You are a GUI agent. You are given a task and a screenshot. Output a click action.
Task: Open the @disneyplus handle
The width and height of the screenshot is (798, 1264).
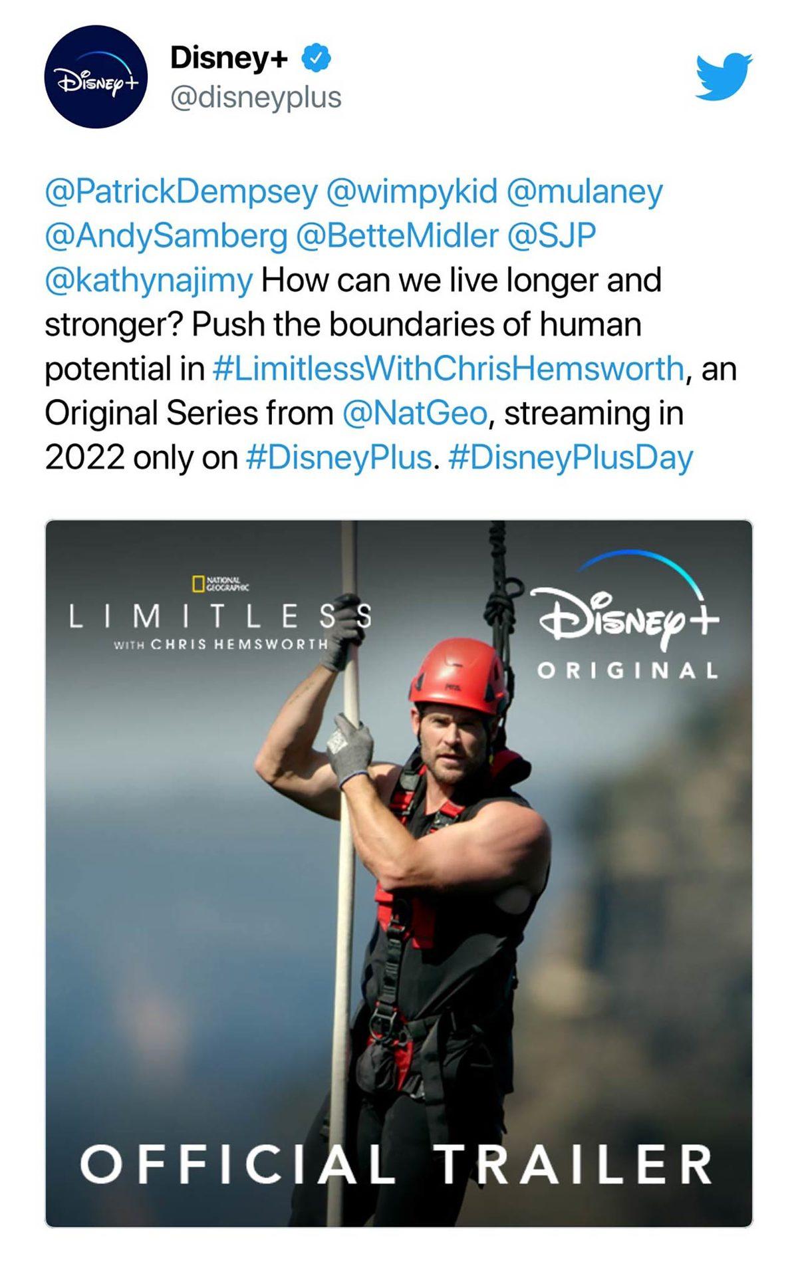[256, 98]
